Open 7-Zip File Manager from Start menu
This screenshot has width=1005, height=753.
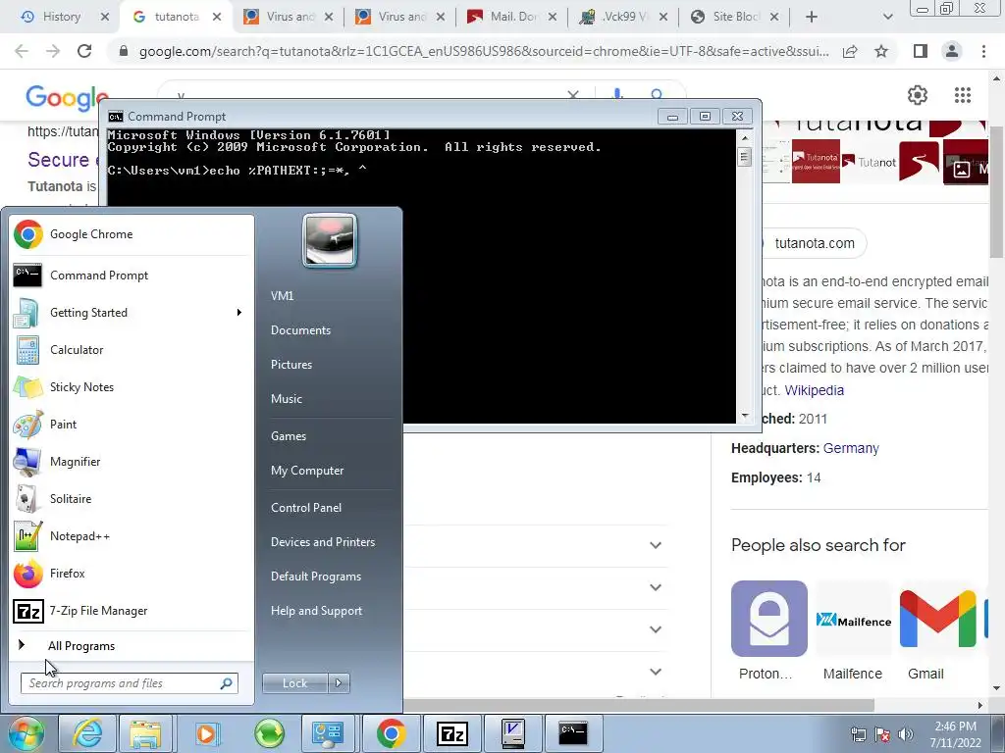click(x=132, y=611)
